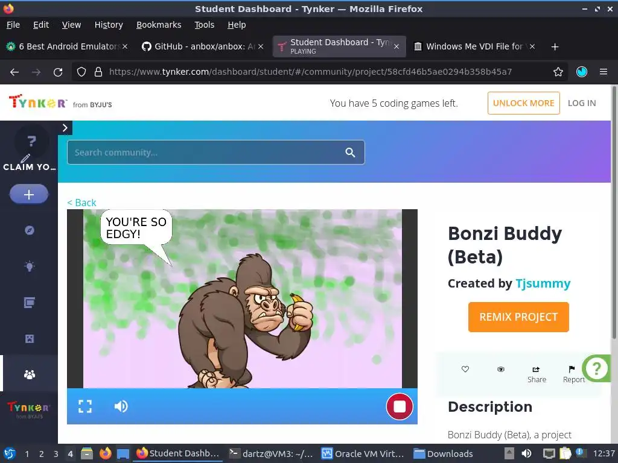Go back using the Back link
Viewport: 618px width, 463px height.
[x=81, y=203]
